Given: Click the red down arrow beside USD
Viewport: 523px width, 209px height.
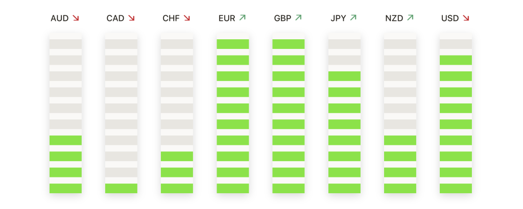Looking at the screenshot, I should pyautogui.click(x=466, y=18).
